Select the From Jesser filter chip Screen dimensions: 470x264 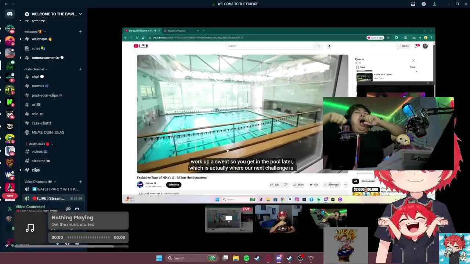point(368,181)
